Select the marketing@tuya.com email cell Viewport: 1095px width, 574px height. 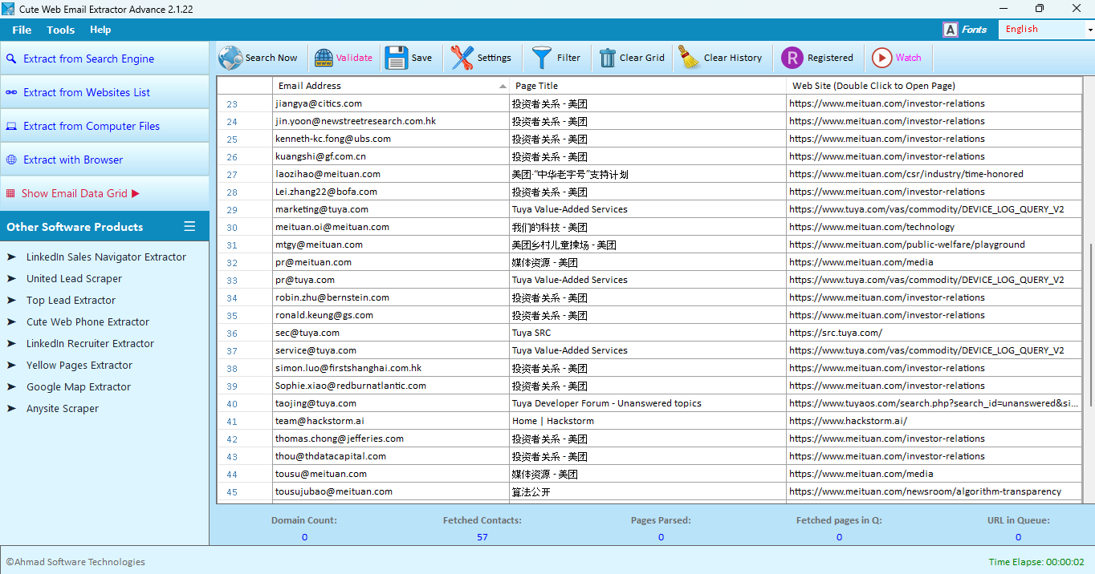pyautogui.click(x=391, y=209)
